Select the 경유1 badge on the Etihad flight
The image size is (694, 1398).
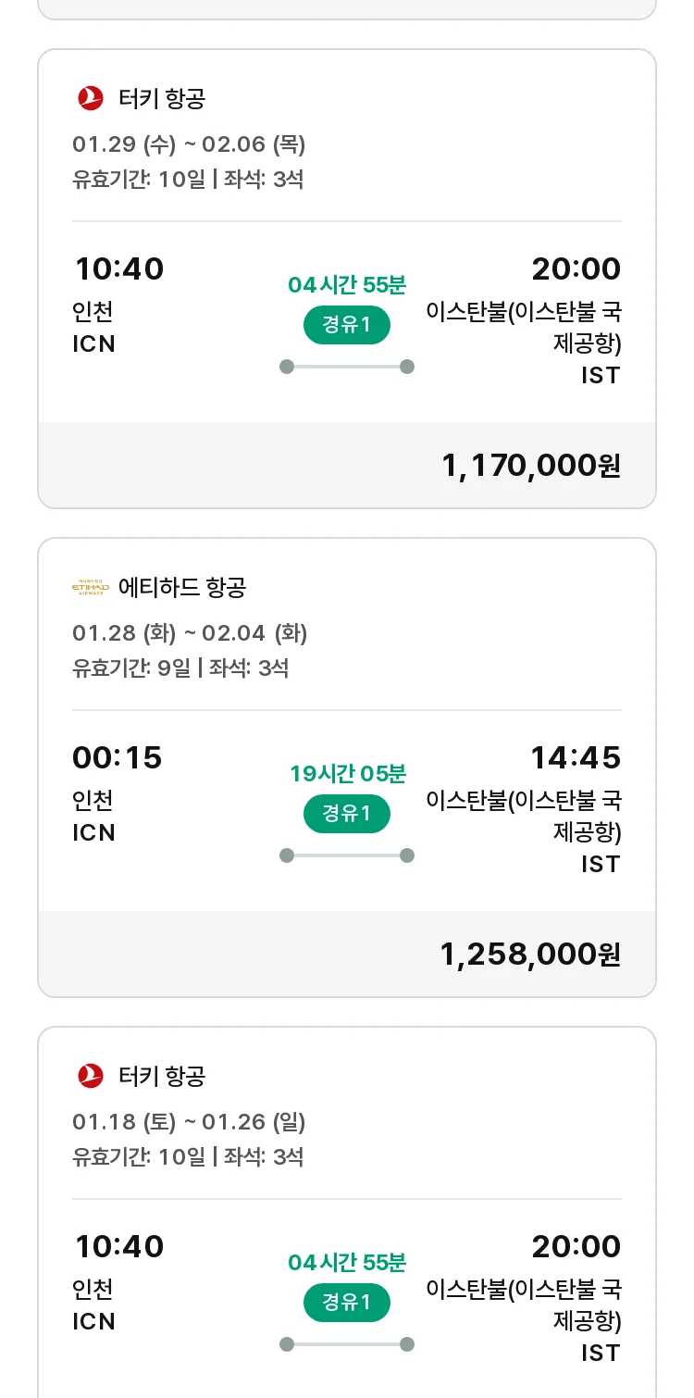[x=347, y=814]
